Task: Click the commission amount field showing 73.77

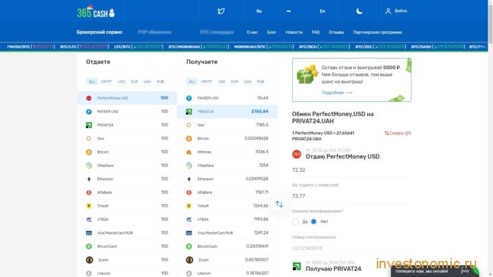Action: point(351,196)
